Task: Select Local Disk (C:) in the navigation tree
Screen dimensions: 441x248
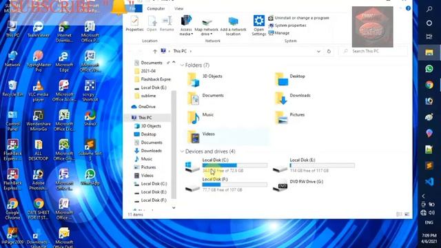Action: pos(150,184)
